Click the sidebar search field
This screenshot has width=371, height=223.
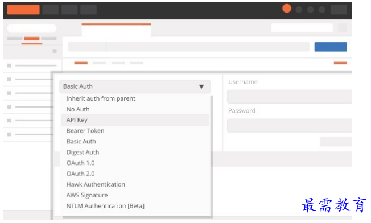[32, 28]
